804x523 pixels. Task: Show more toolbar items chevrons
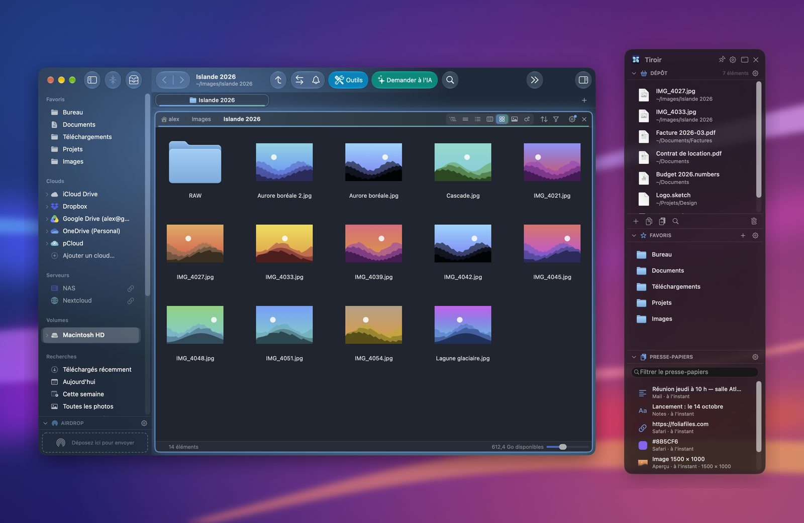pos(535,80)
